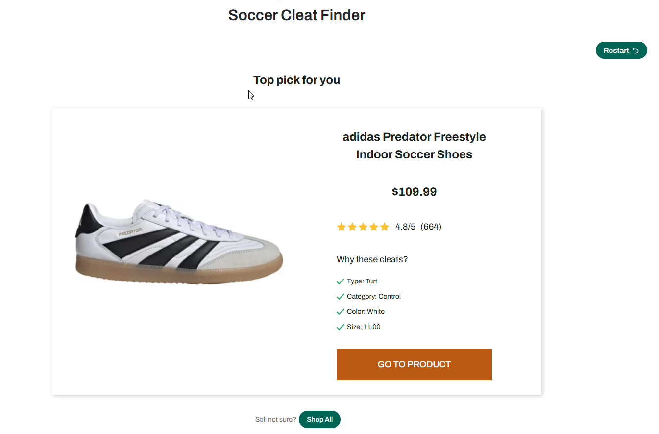The height and width of the screenshot is (434, 659).
Task: Click the 4.8/5 rating score
Action: (x=405, y=227)
